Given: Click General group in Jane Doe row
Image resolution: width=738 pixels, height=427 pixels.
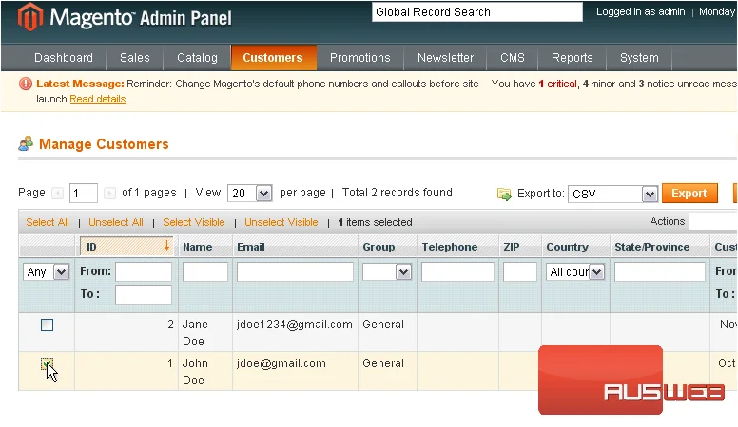Looking at the screenshot, I should point(383,325).
